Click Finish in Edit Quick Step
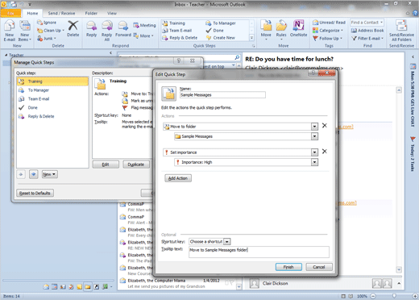Screen dimensions: 419x300 point(288,267)
